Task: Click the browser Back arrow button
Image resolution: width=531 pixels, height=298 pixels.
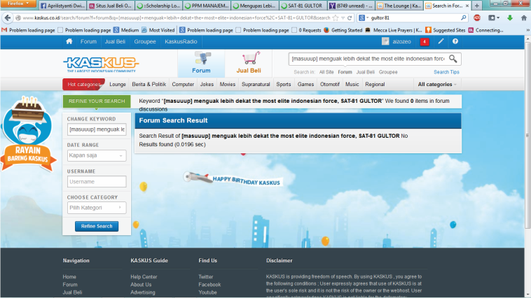Action: (x=8, y=17)
